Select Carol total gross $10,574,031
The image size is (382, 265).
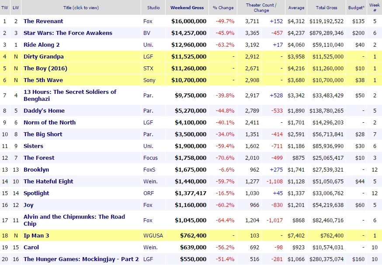(x=328, y=248)
